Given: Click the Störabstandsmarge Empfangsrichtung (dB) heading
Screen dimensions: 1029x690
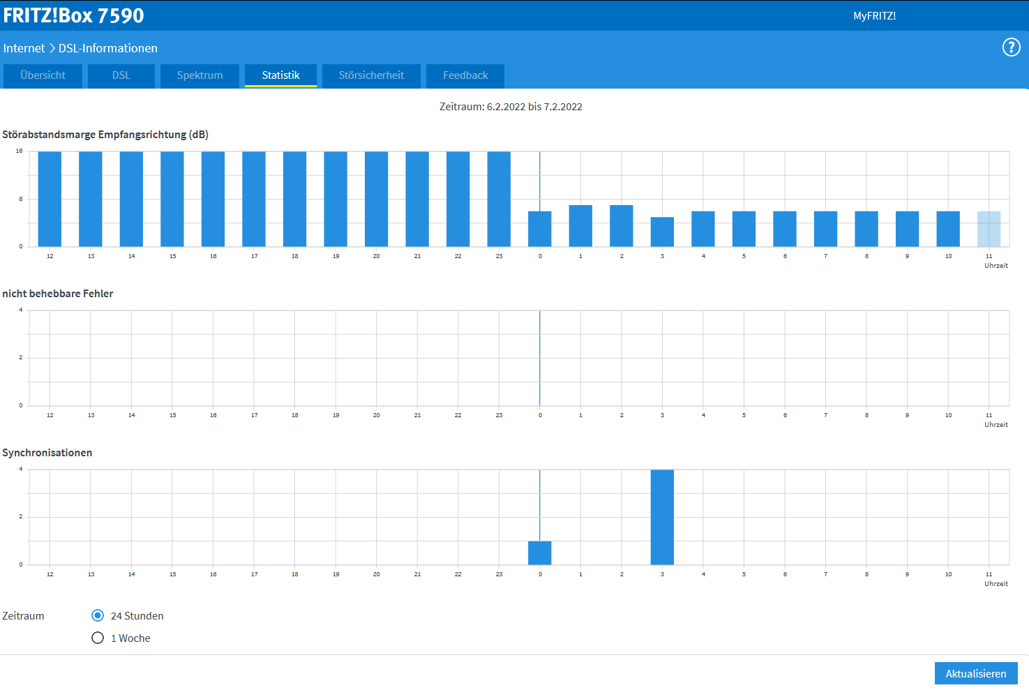Looking at the screenshot, I should coord(105,135).
